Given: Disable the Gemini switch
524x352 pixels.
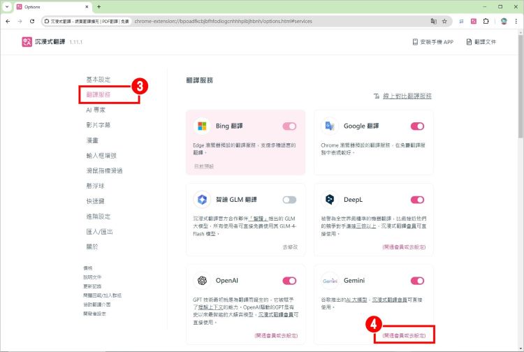Looking at the screenshot, I should [417, 281].
